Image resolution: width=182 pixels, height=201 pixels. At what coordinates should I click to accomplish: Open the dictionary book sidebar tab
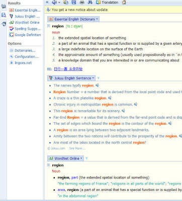click(x=4, y=7)
